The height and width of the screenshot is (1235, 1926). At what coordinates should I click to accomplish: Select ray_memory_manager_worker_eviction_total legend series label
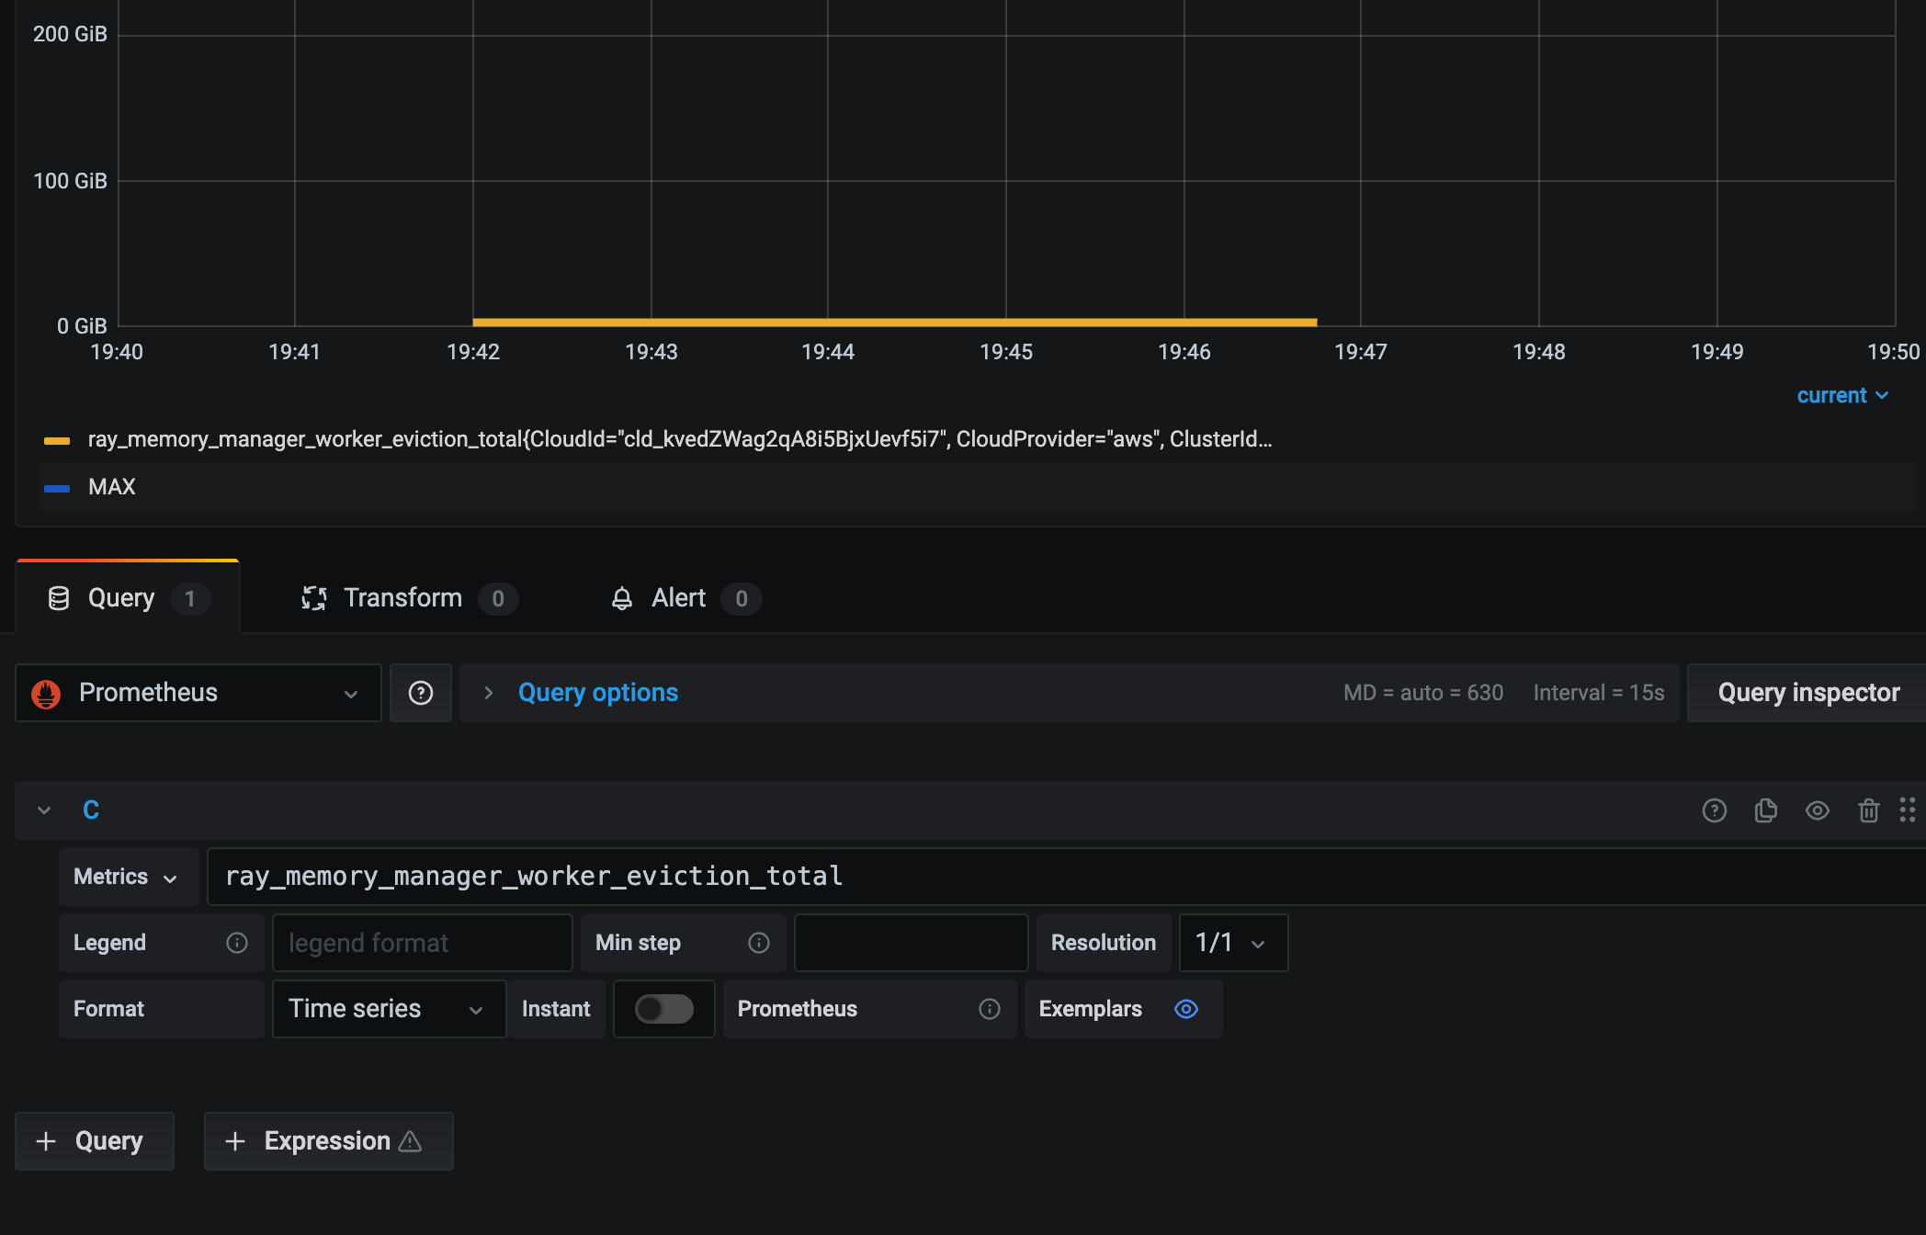pos(680,439)
